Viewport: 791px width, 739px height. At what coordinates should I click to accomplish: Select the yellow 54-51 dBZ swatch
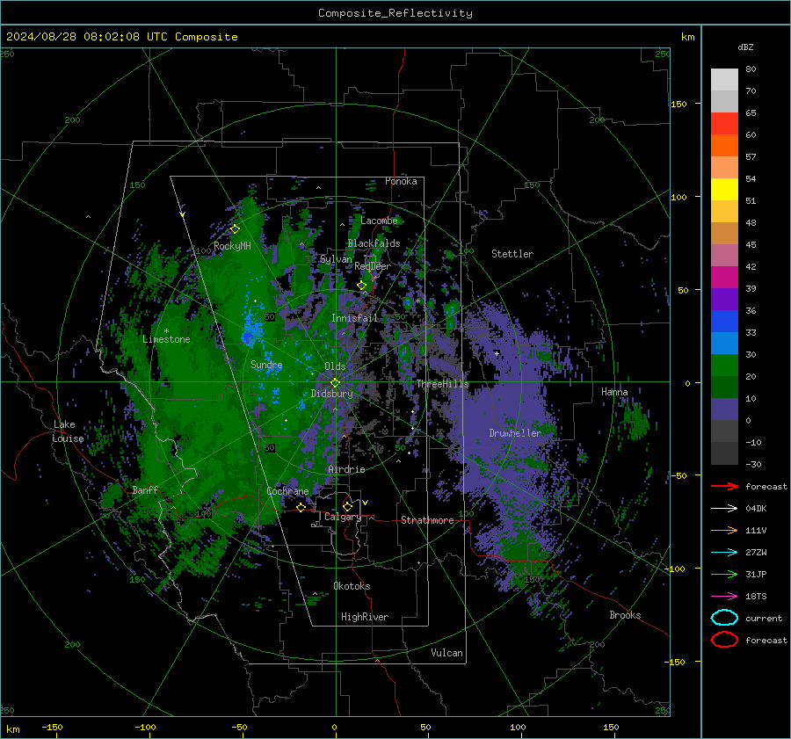tap(724, 190)
